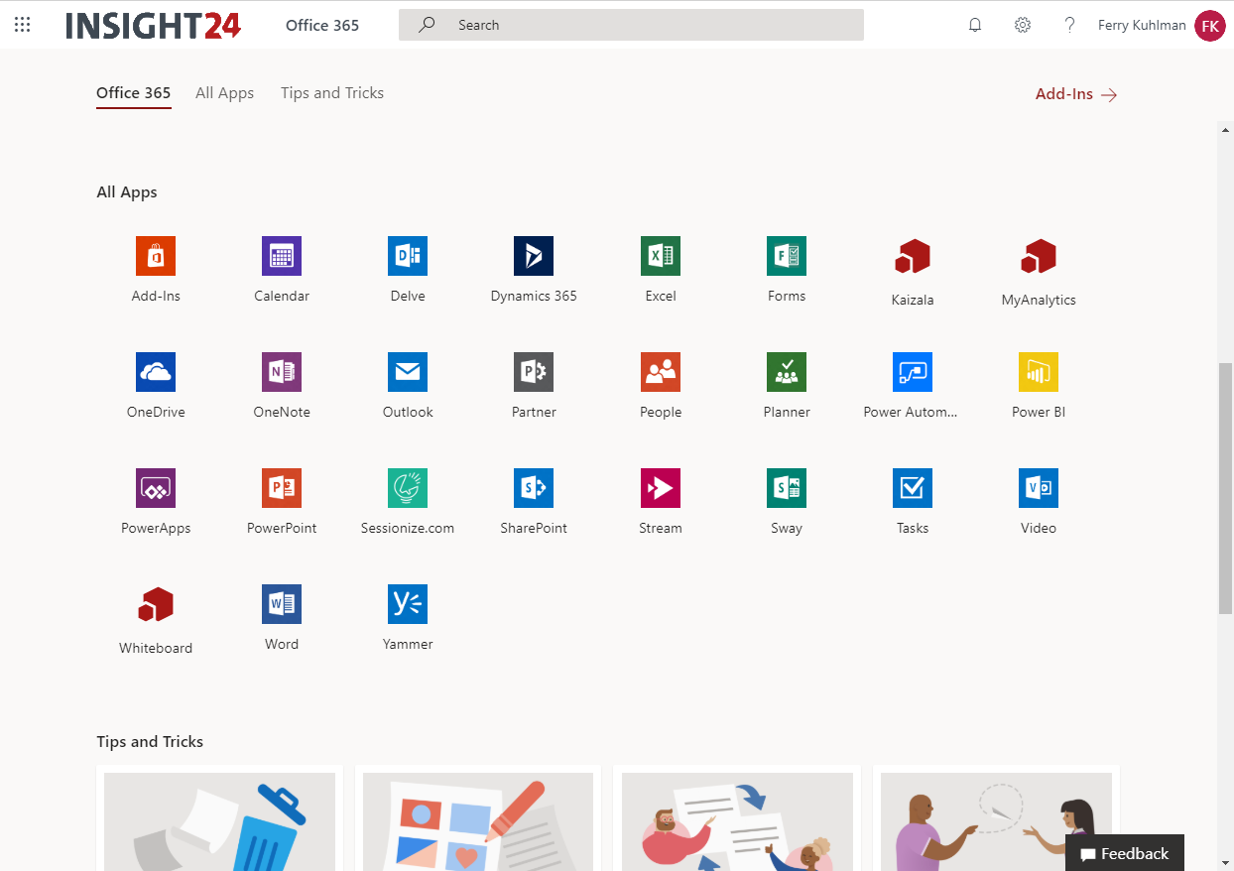The width and height of the screenshot is (1234, 871).
Task: Launch the Stream app
Action: [x=661, y=488]
